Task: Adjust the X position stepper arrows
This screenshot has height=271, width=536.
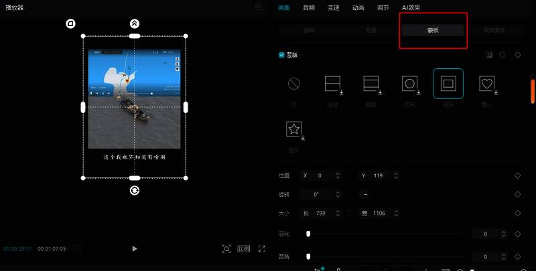Action: [x=338, y=175]
